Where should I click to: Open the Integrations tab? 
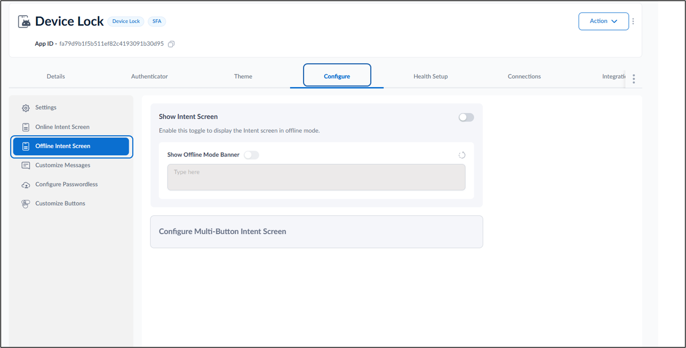pos(614,76)
